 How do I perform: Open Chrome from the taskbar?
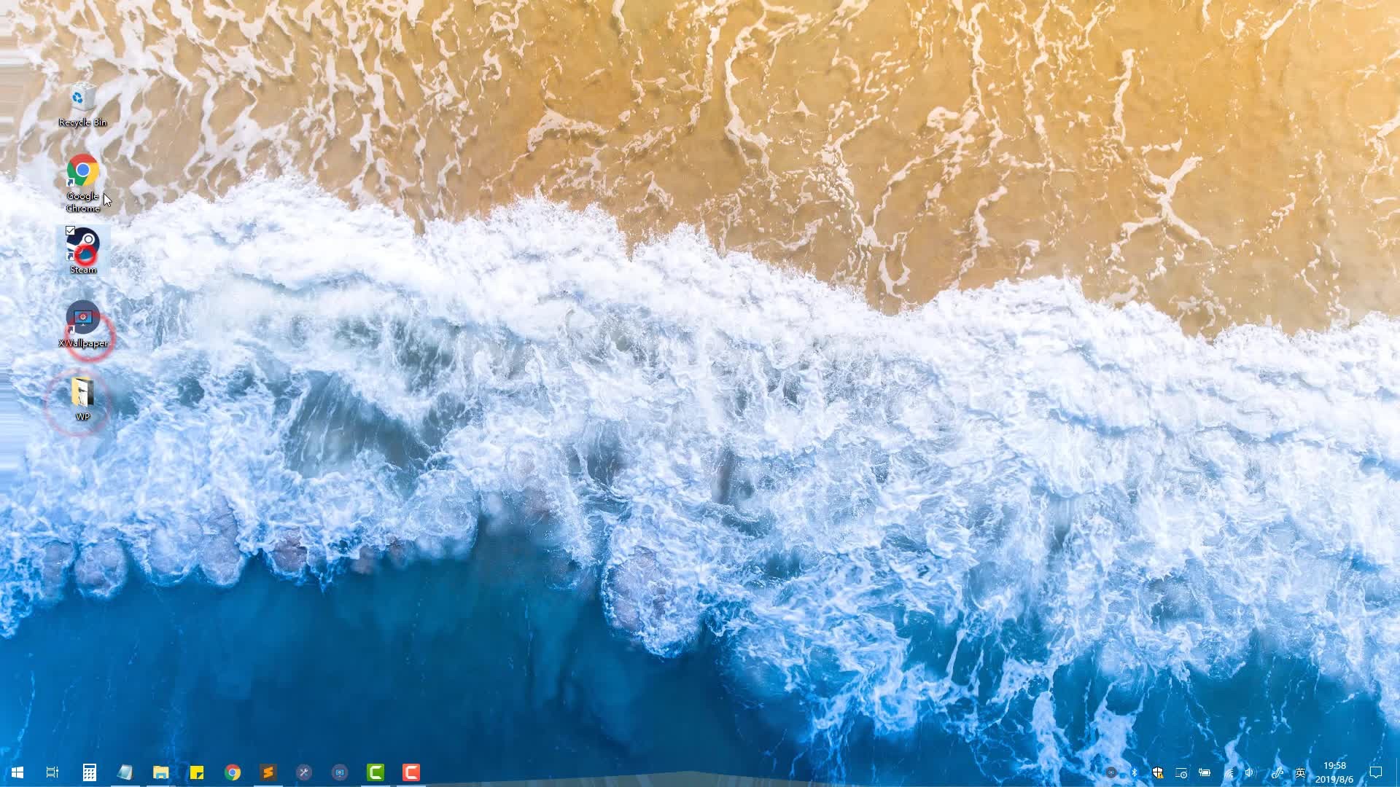[x=233, y=772]
